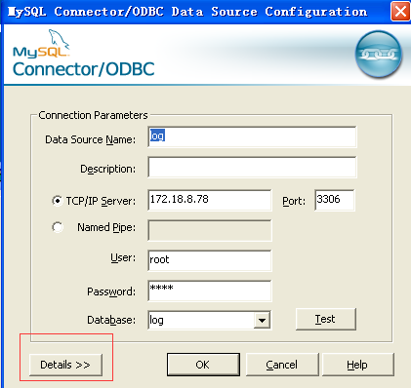Viewport: 411px width, 388px height.
Task: Click the "User:" label
Action: point(123,258)
